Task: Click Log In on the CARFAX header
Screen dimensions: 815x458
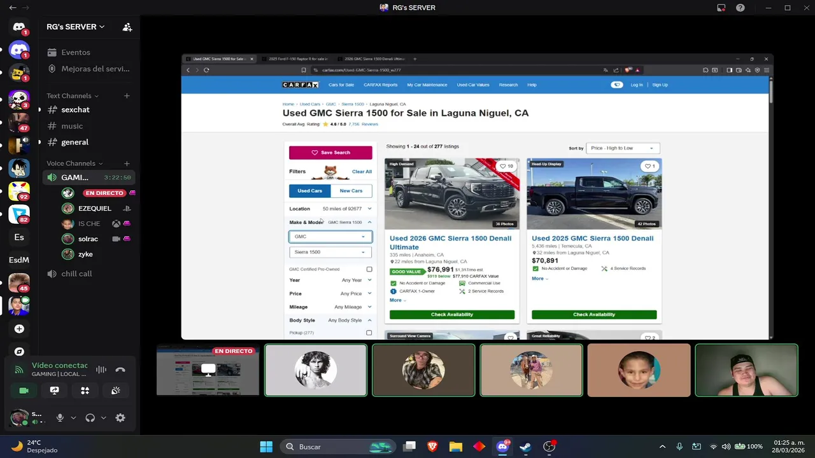Action: click(x=637, y=85)
